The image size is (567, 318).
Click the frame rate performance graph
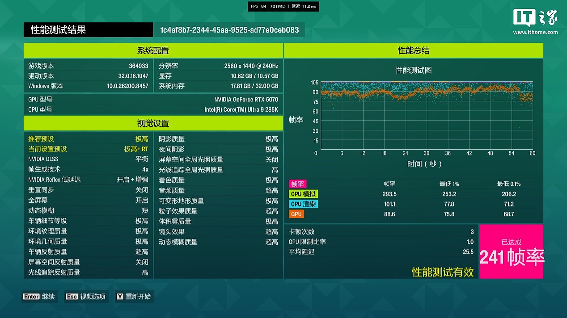tap(426, 115)
